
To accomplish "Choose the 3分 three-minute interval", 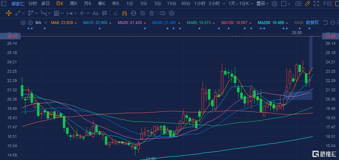I will pyautogui.click(x=144, y=4).
